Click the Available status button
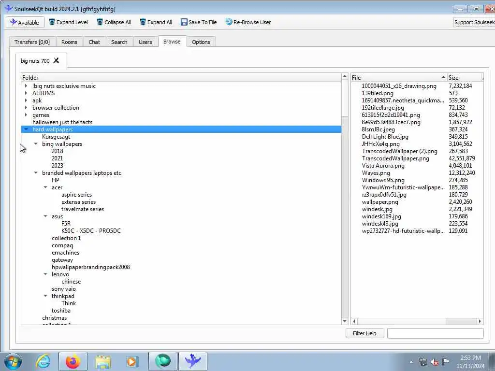 coord(25,22)
